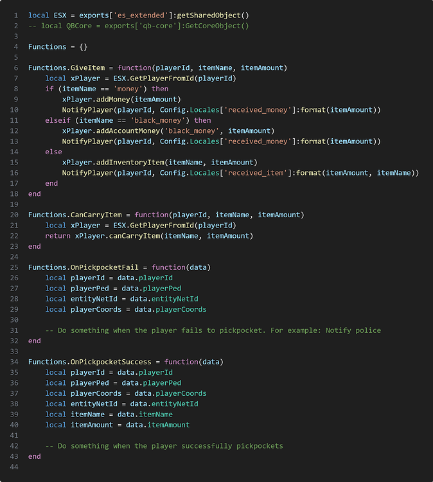Click data.playerCoords on line 37
The image size is (433, 482).
coord(170,393)
